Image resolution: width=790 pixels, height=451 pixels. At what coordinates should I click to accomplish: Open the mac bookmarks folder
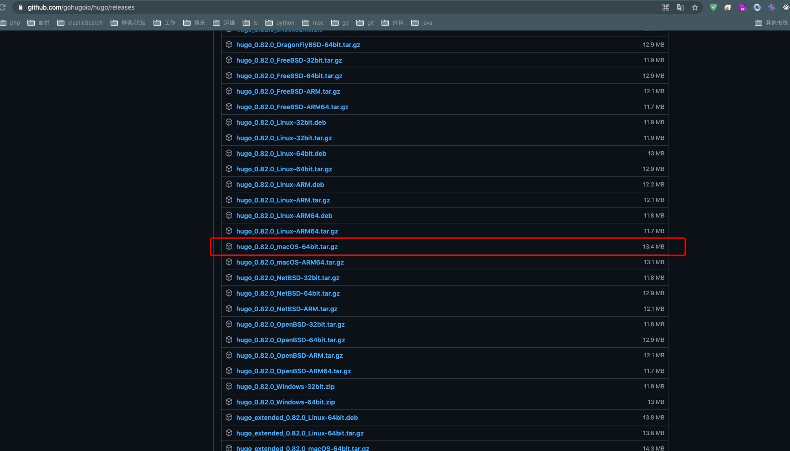point(313,22)
